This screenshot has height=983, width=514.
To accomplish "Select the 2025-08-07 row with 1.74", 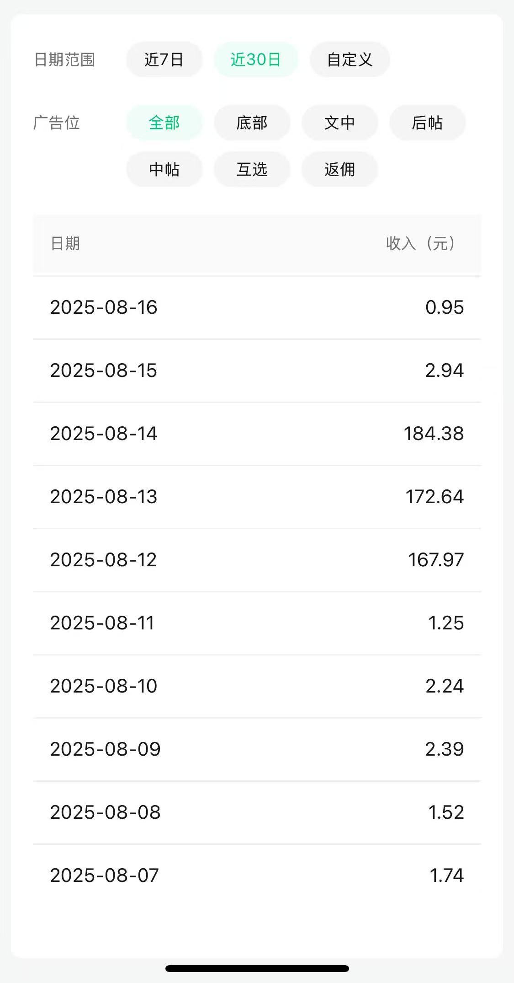I will click(257, 876).
